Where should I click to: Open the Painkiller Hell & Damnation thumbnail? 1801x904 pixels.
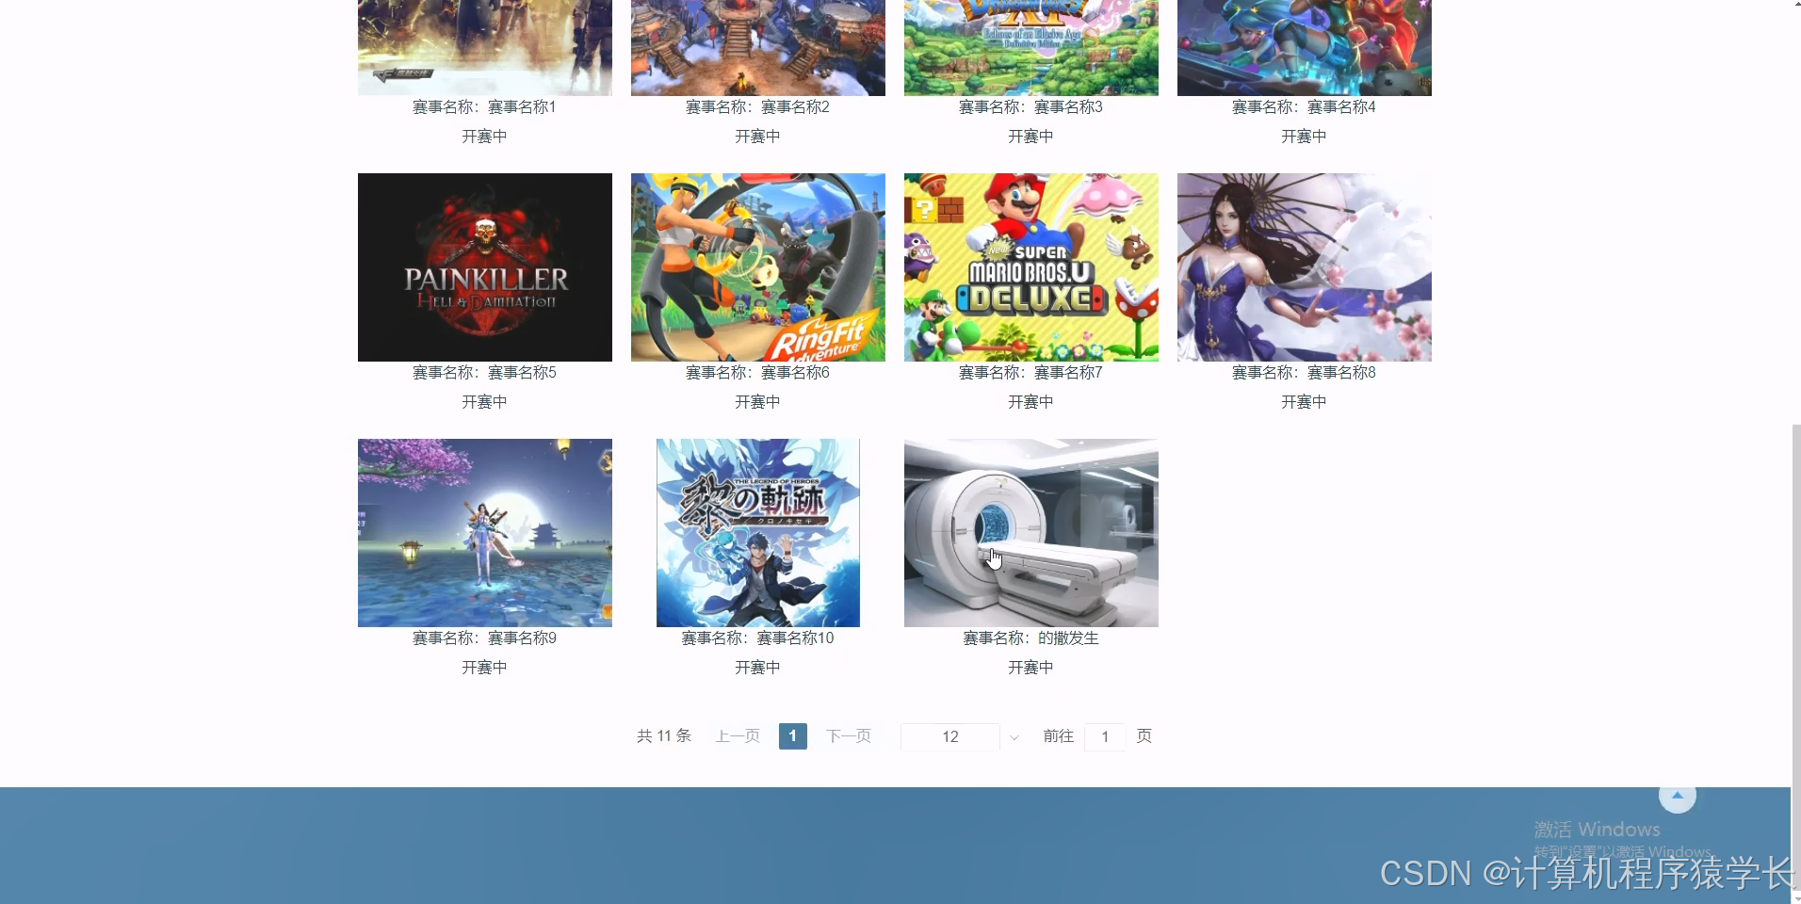(485, 267)
